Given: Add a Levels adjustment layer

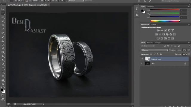Looking at the screenshot, I should point(162,30).
